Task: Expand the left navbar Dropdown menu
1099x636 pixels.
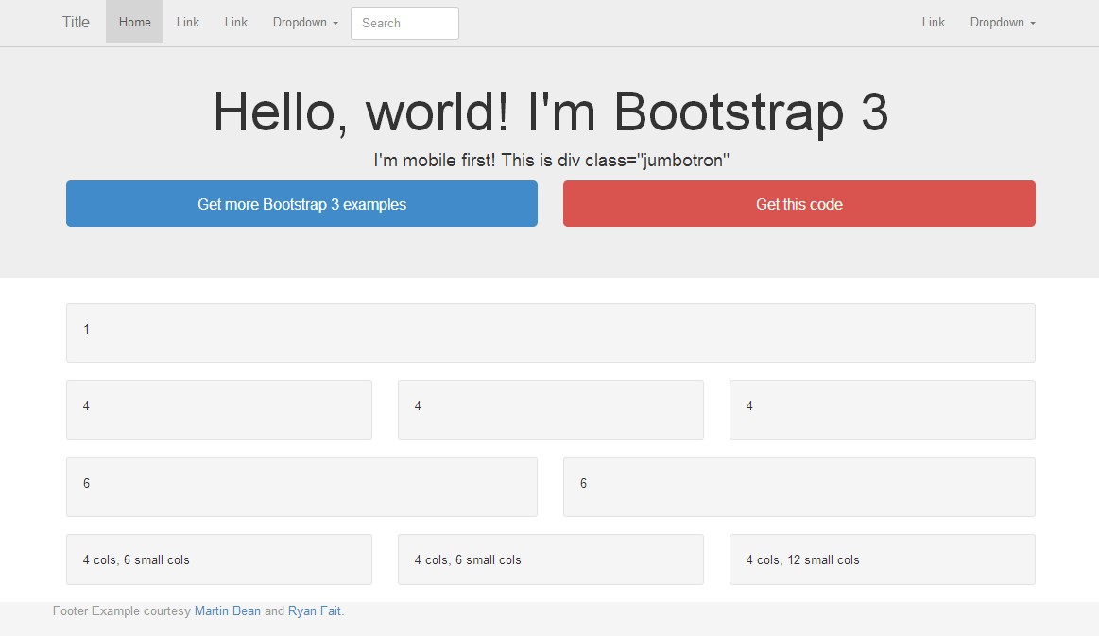Action: tap(305, 22)
